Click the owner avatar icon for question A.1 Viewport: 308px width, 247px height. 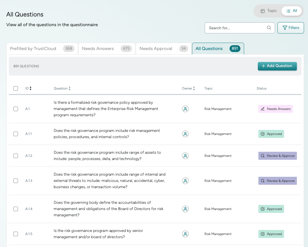[x=185, y=109]
